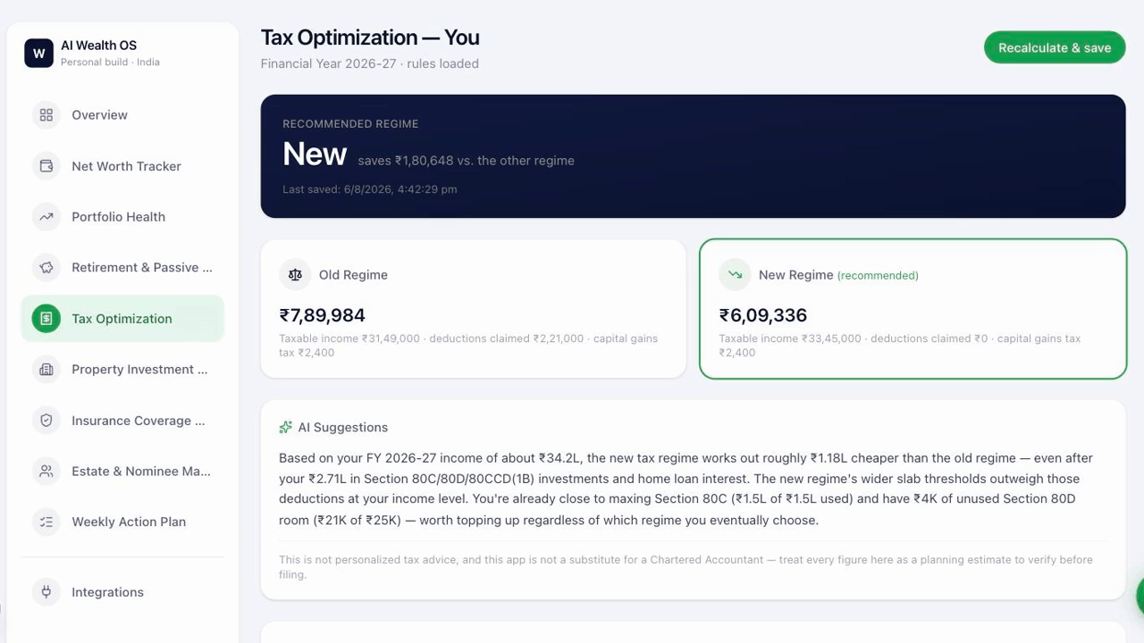Select the New Regime recommended card

[x=913, y=309]
